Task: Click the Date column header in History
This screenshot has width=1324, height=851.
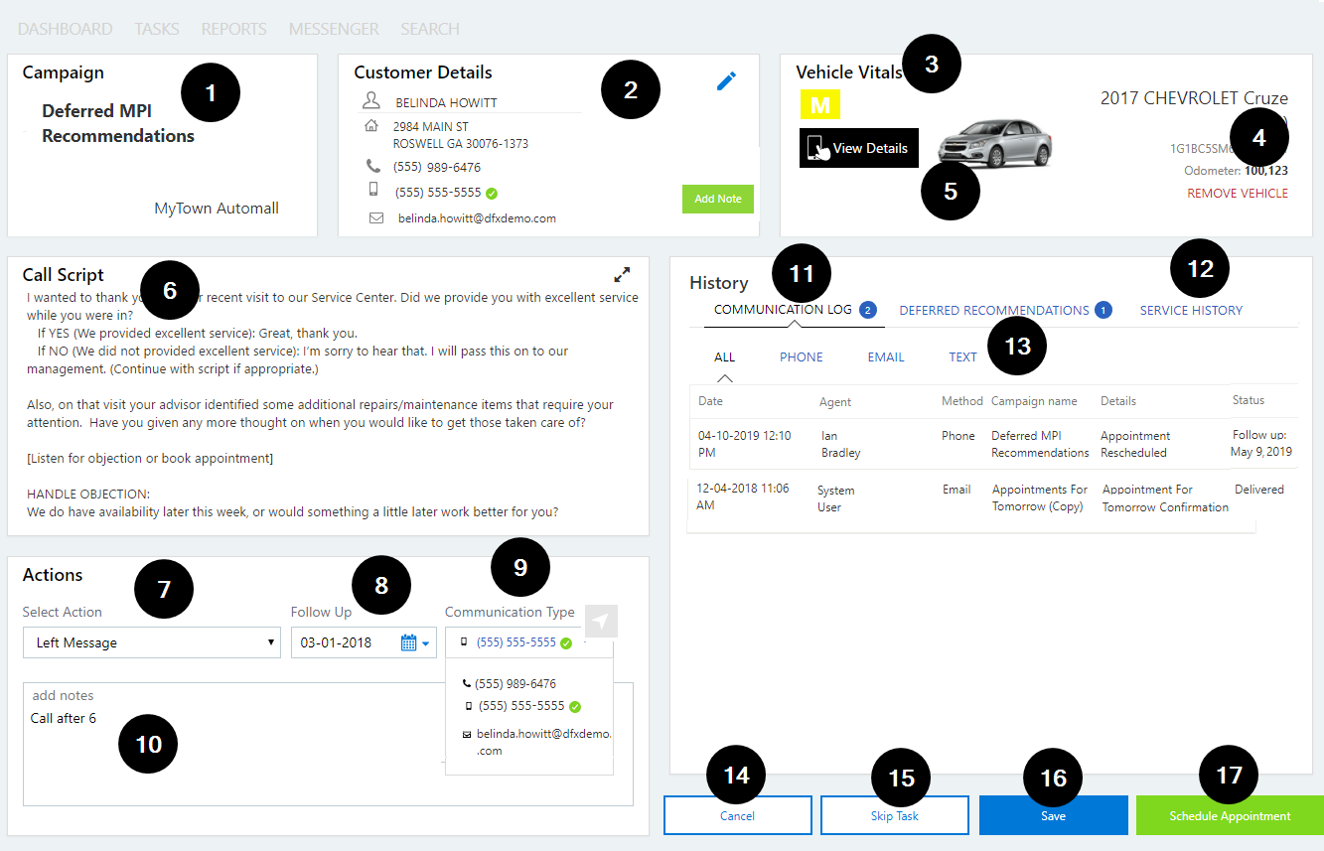Action: pos(710,401)
